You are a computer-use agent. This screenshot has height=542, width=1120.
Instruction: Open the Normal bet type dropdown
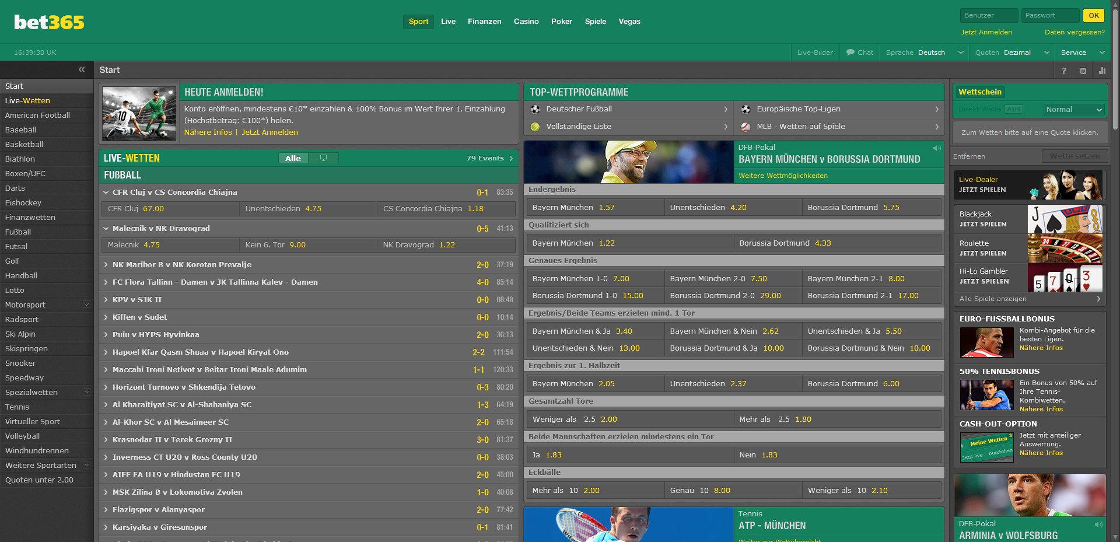point(1073,110)
